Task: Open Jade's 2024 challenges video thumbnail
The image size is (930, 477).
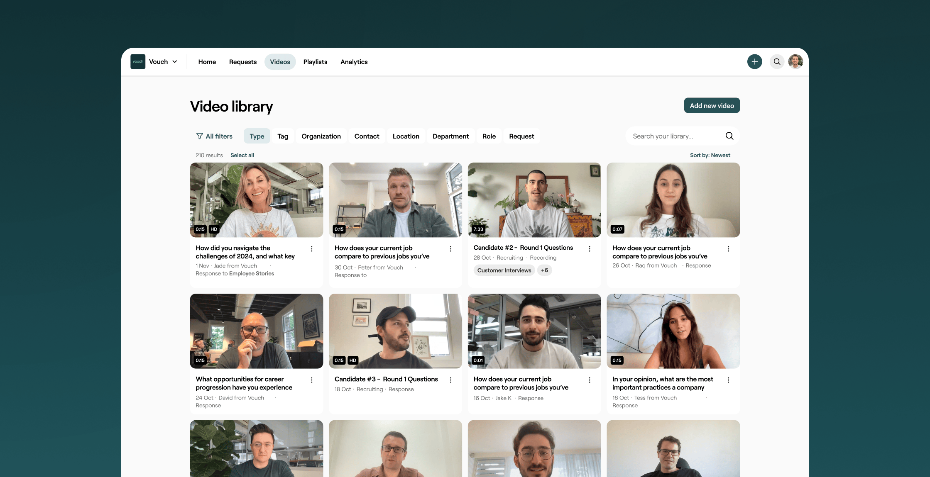Action: click(257, 200)
